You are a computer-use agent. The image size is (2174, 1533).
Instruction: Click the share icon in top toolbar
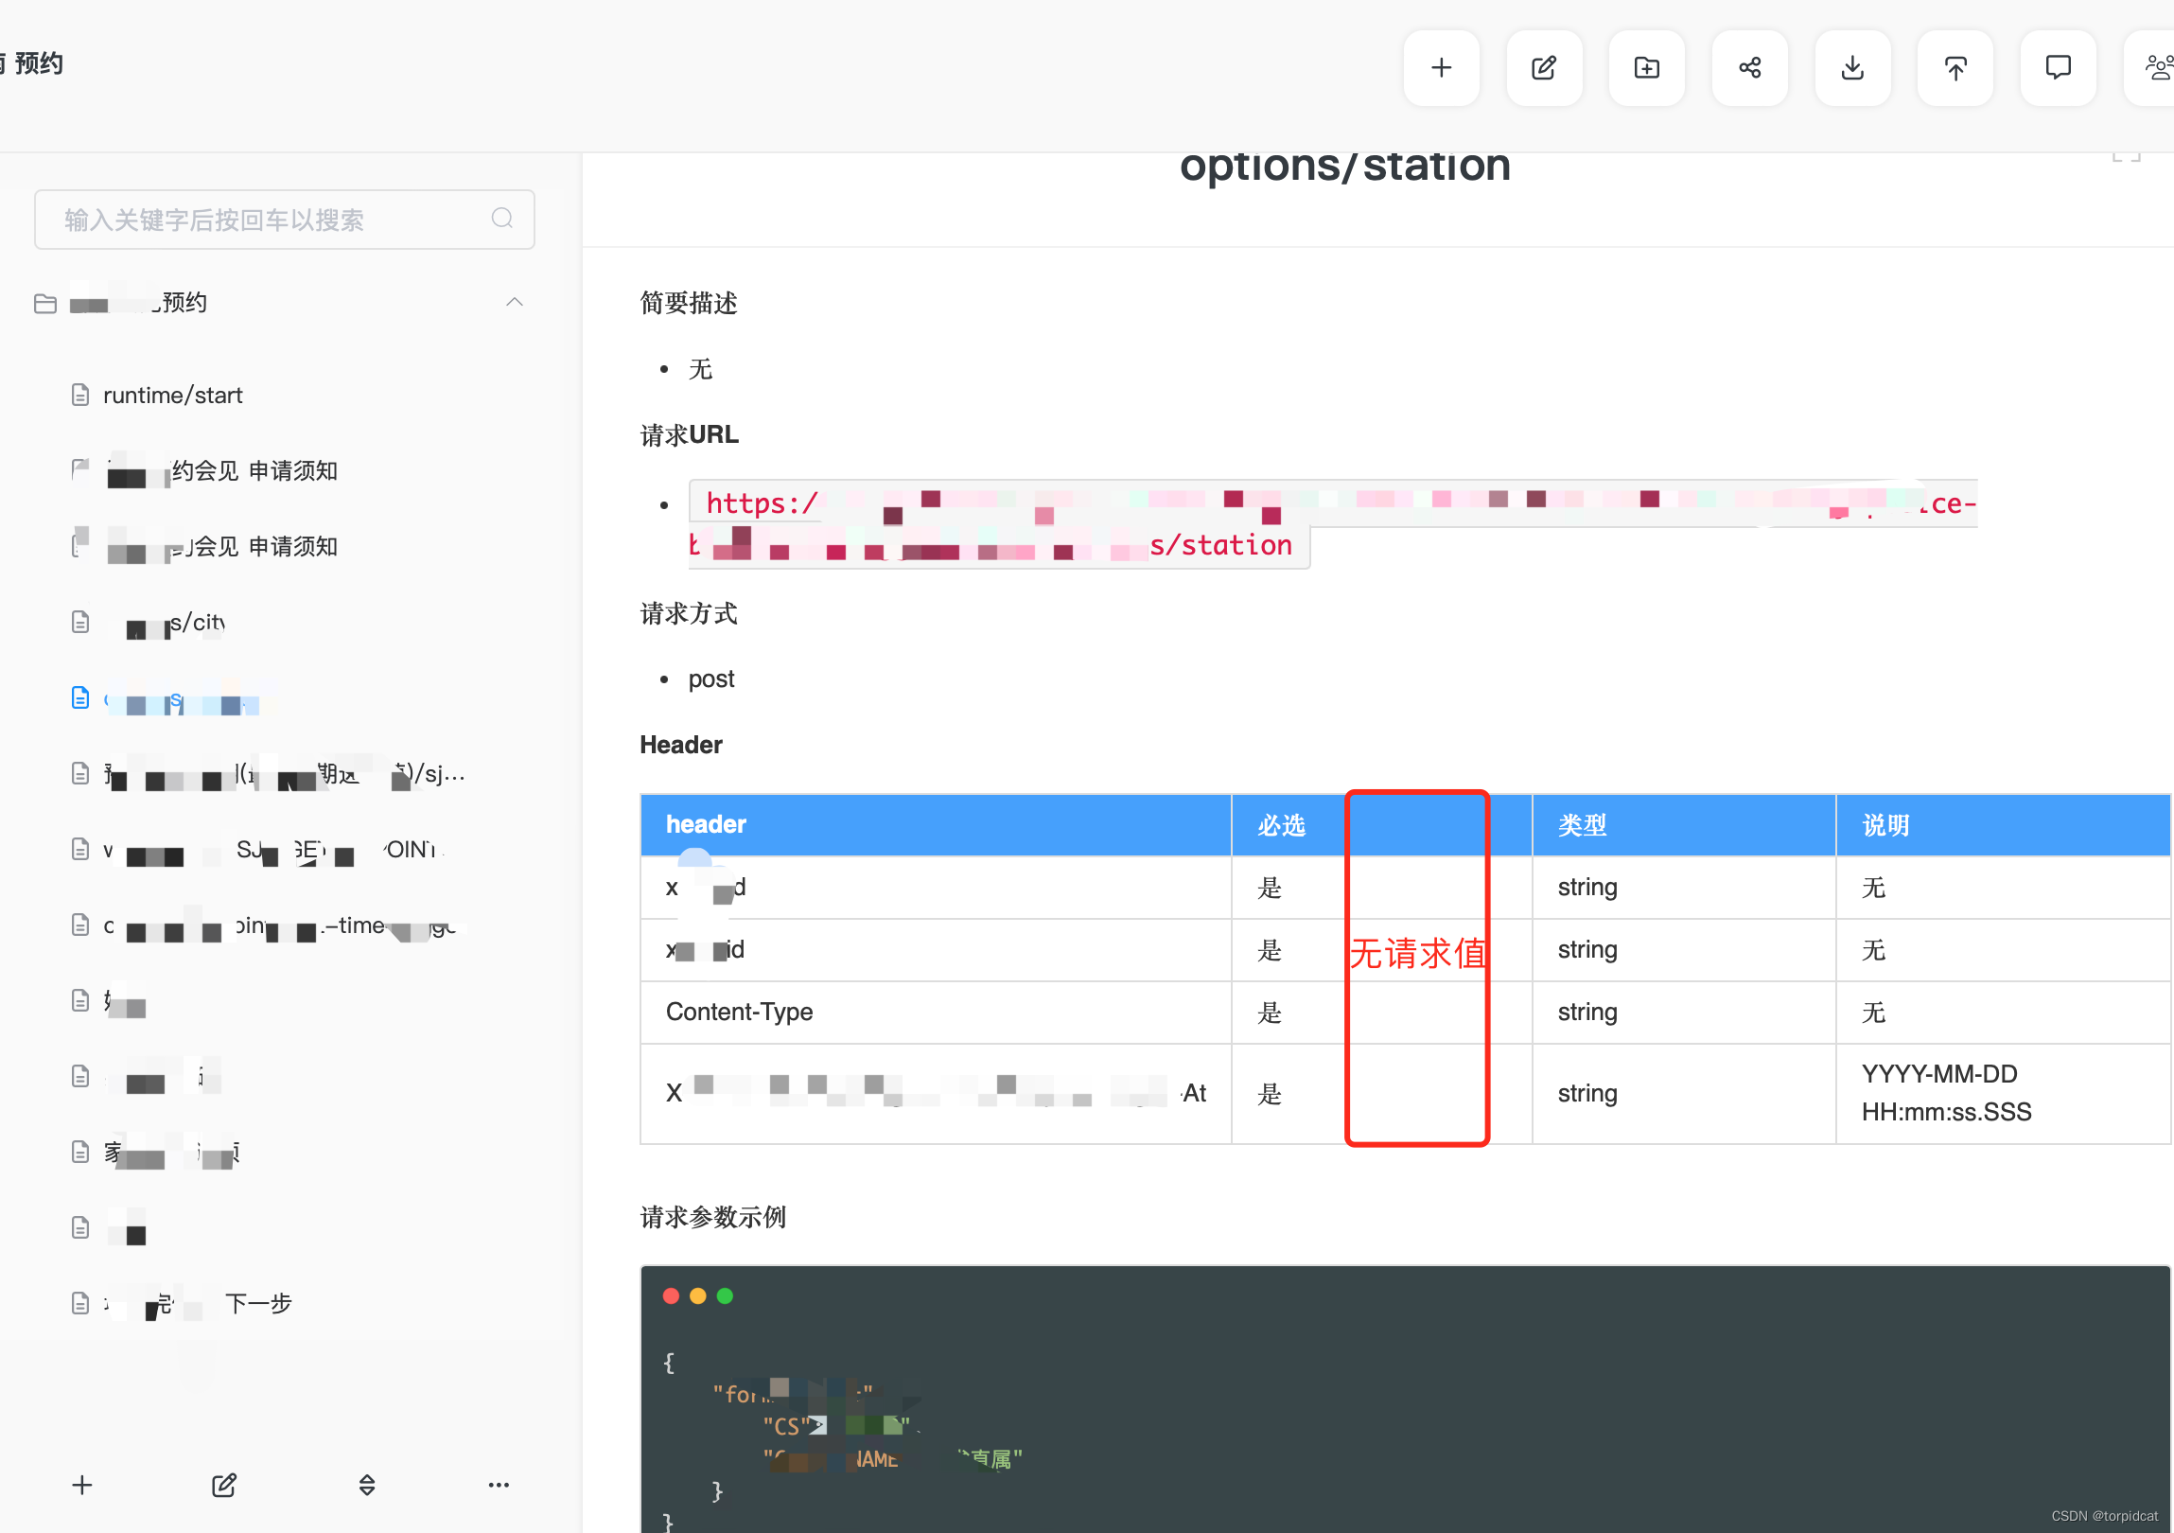[x=1750, y=68]
